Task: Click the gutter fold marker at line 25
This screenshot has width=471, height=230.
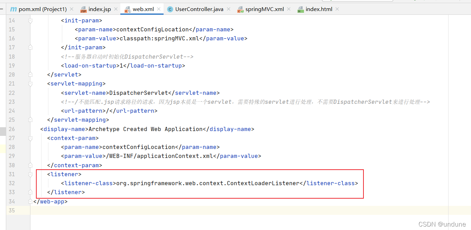Action: (x=30, y=120)
